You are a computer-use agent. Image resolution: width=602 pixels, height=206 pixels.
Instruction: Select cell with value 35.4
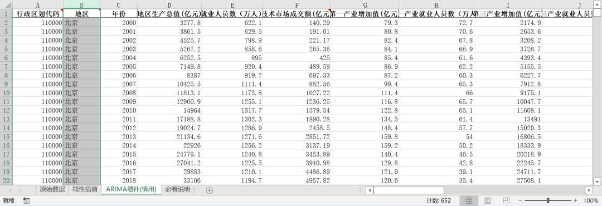click(x=436, y=180)
